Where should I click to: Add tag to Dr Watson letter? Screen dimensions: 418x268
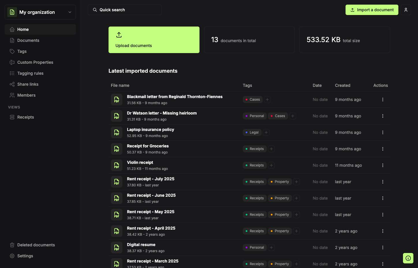pos(293,116)
